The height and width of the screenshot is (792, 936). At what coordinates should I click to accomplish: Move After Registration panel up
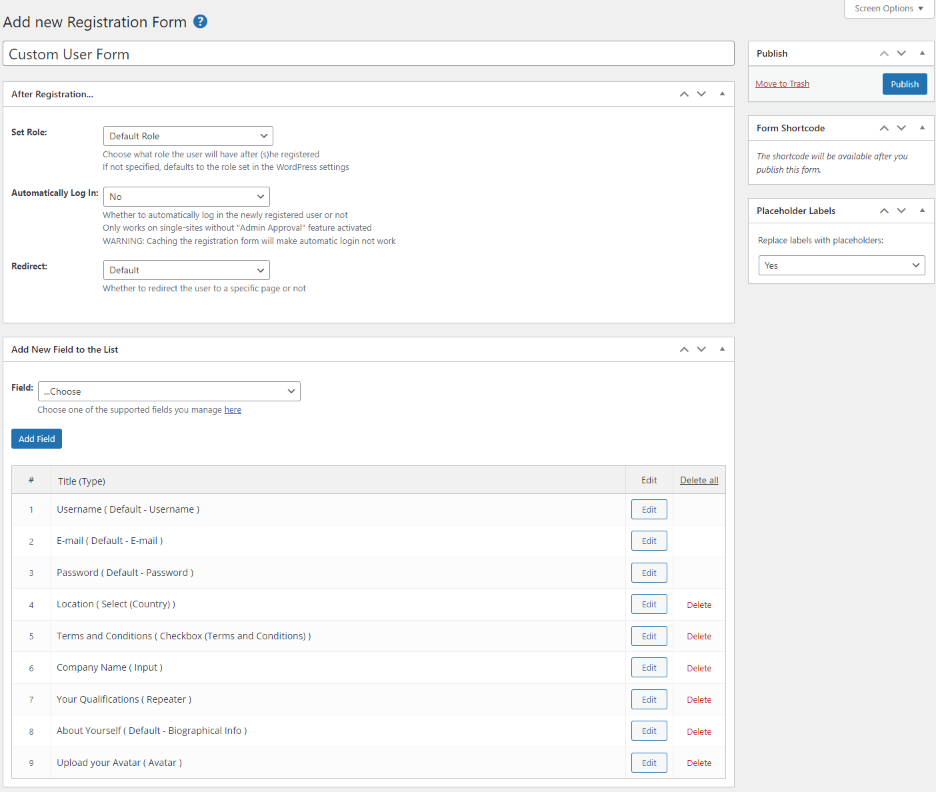coord(684,94)
